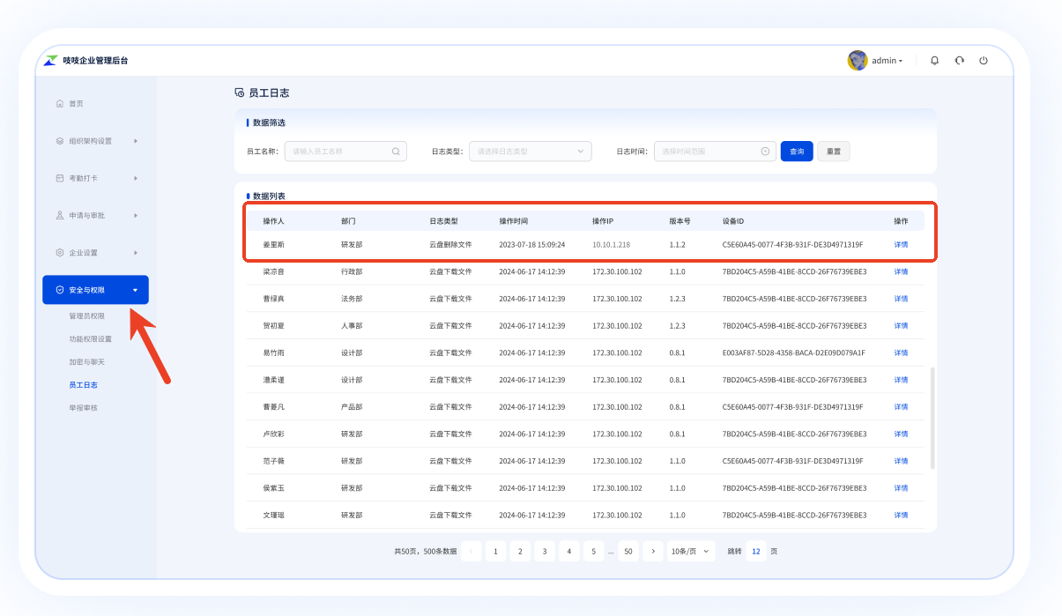Open the 日志类型 dropdown

click(x=530, y=151)
